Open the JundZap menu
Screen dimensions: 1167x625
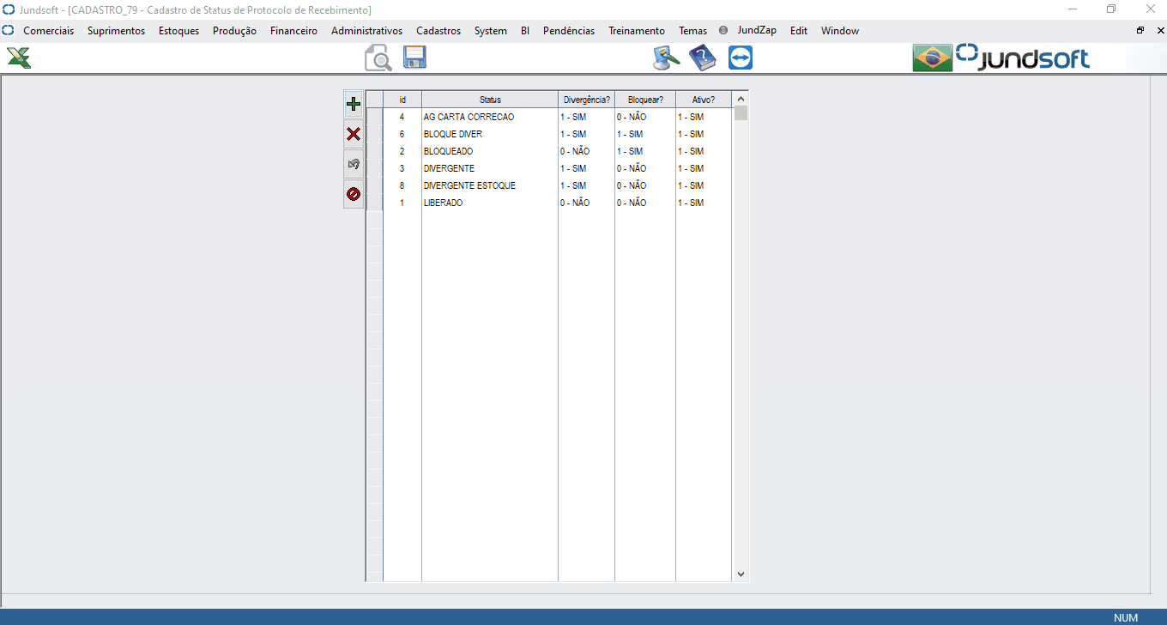[x=757, y=30]
